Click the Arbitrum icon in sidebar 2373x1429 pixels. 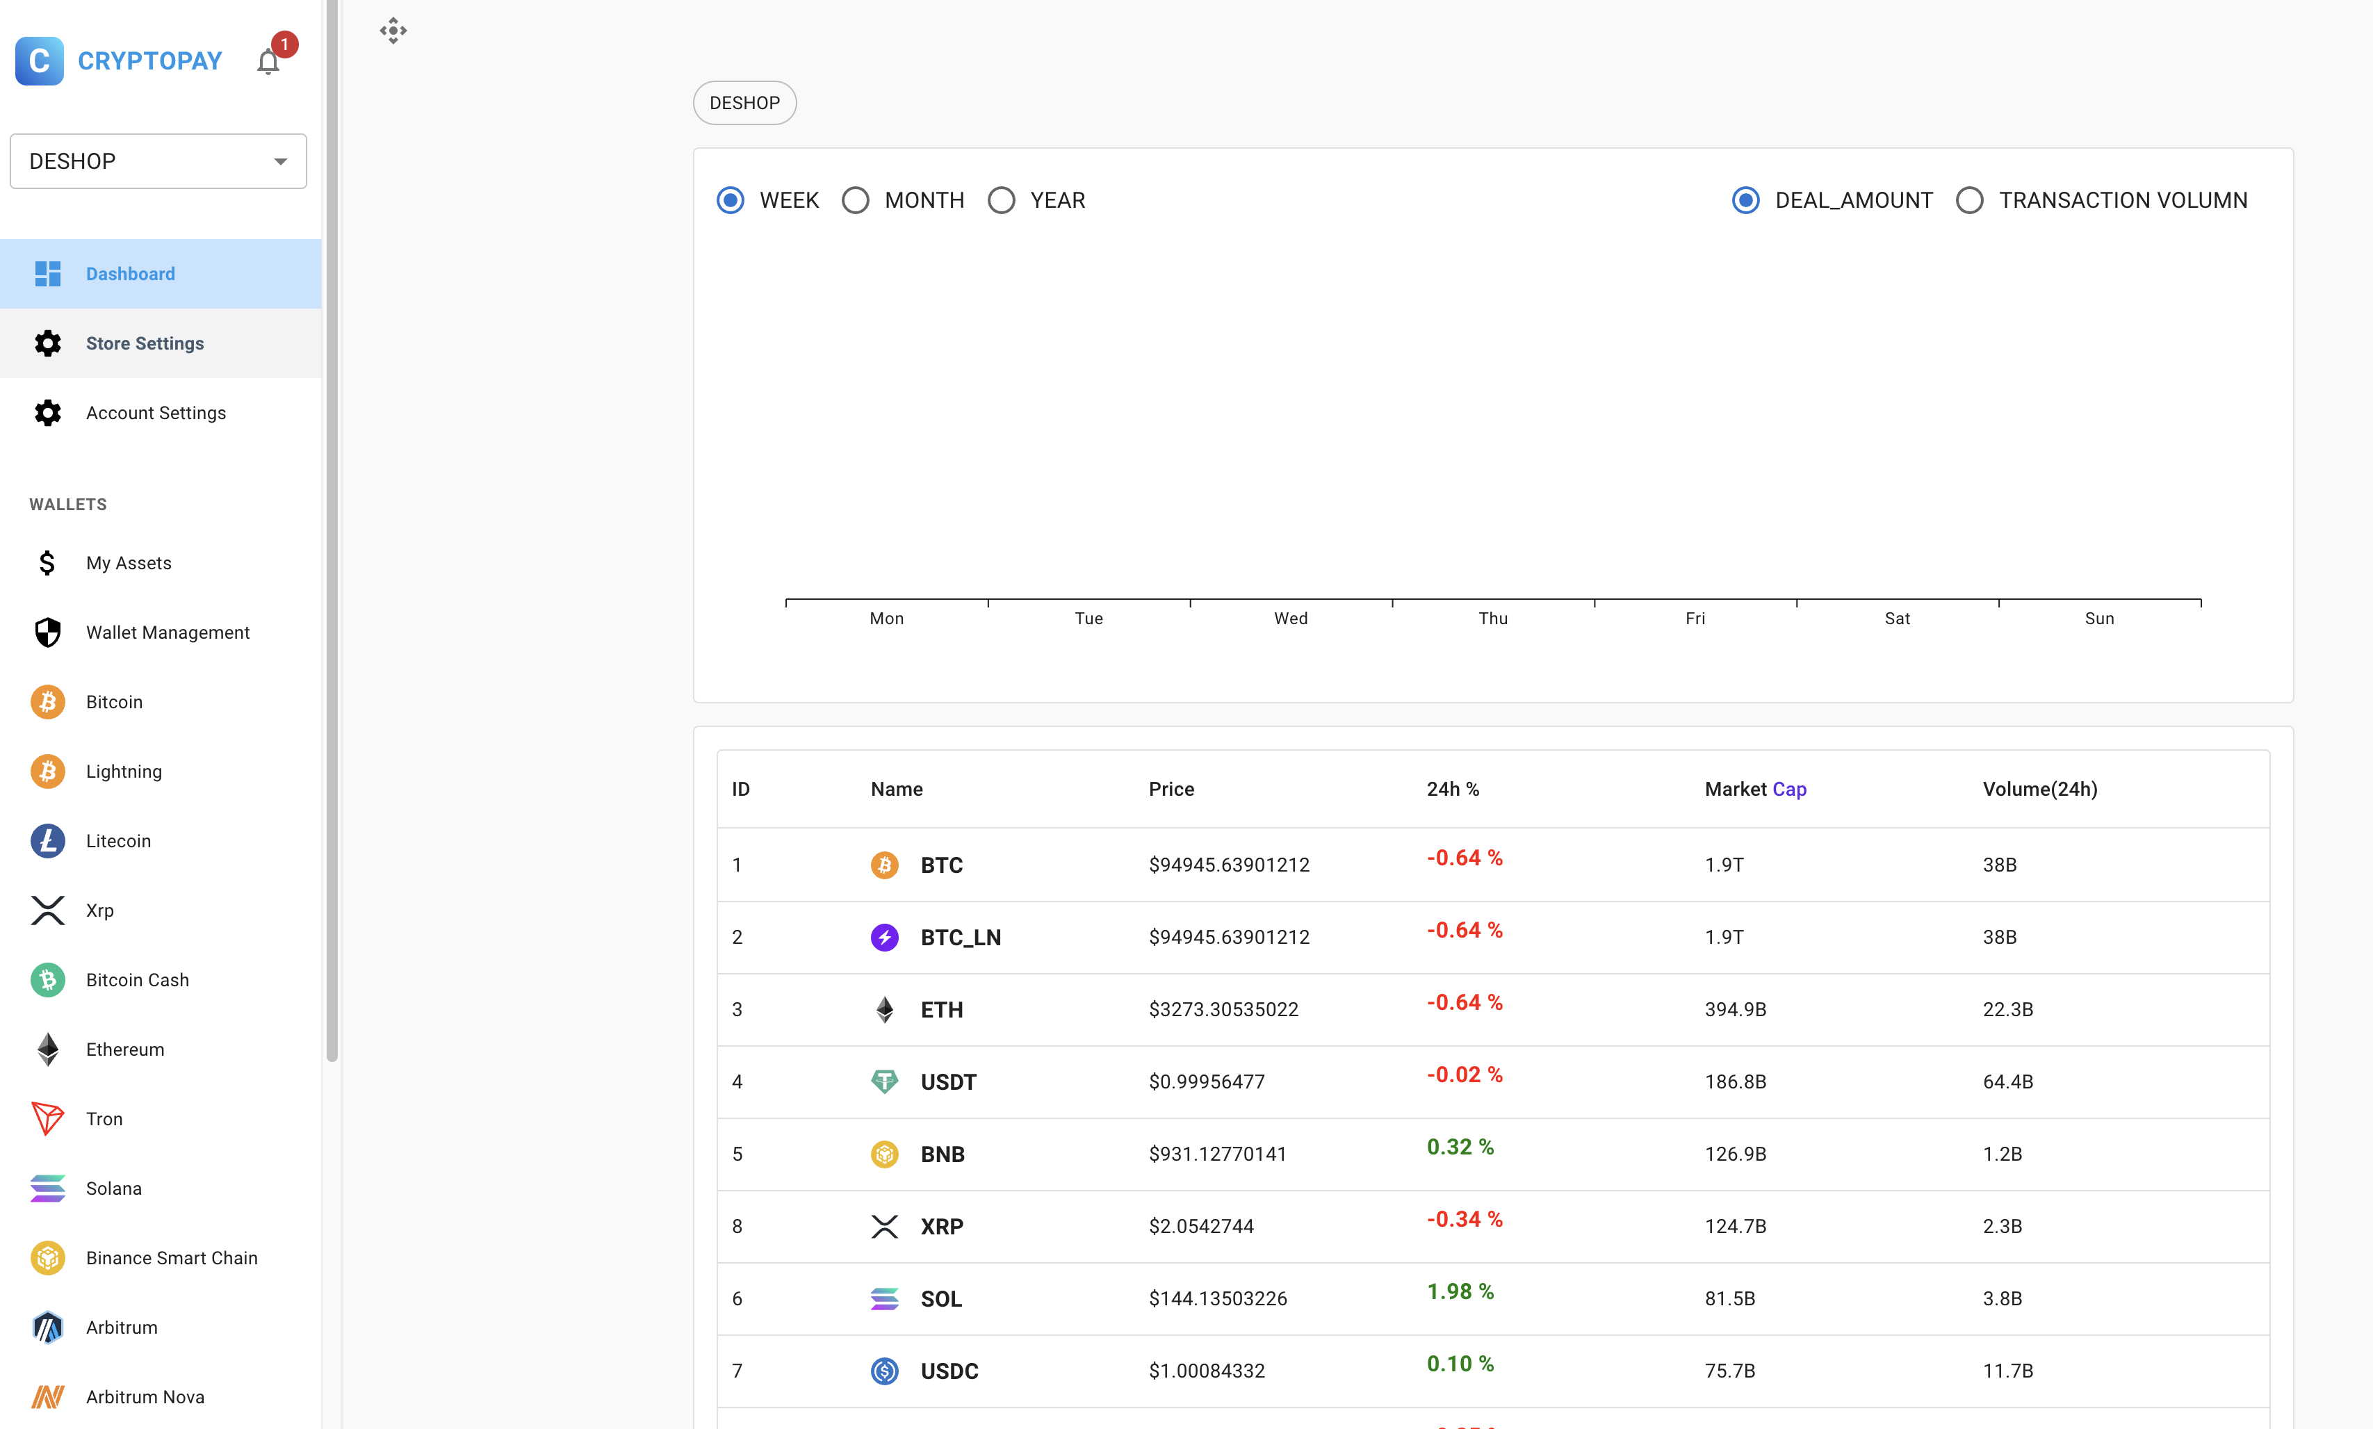coord(47,1327)
